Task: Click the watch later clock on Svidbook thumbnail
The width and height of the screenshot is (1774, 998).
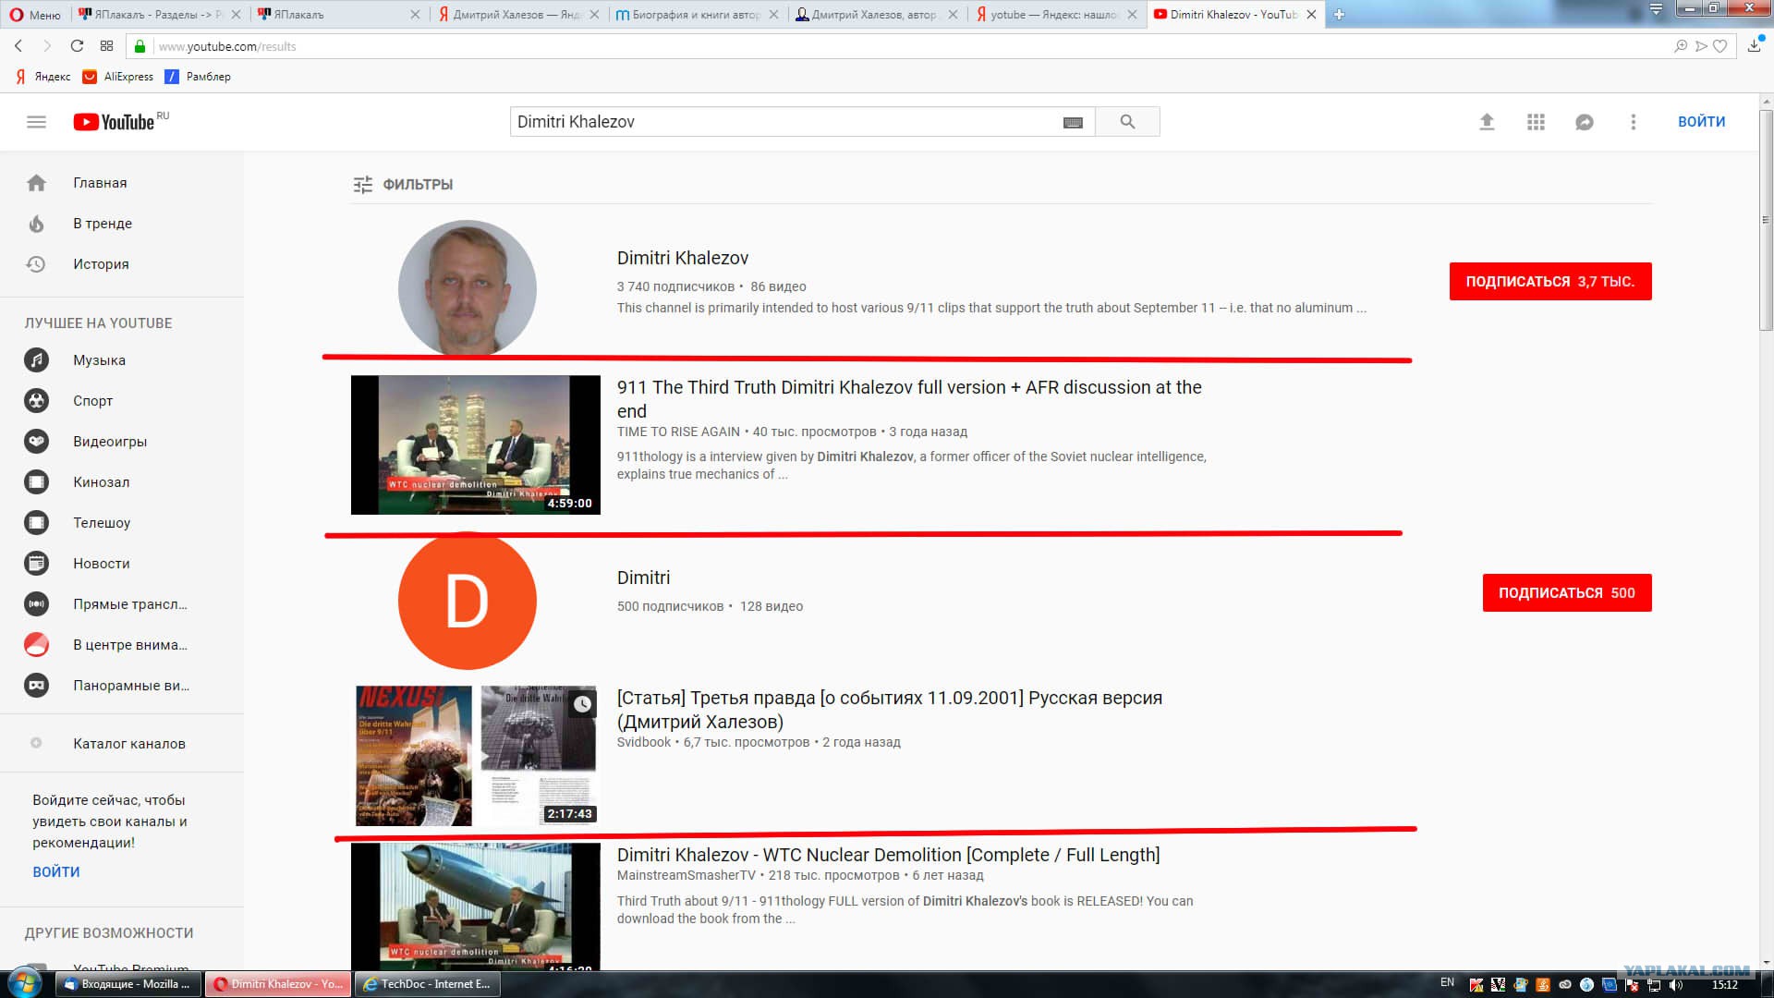Action: pyautogui.click(x=582, y=704)
